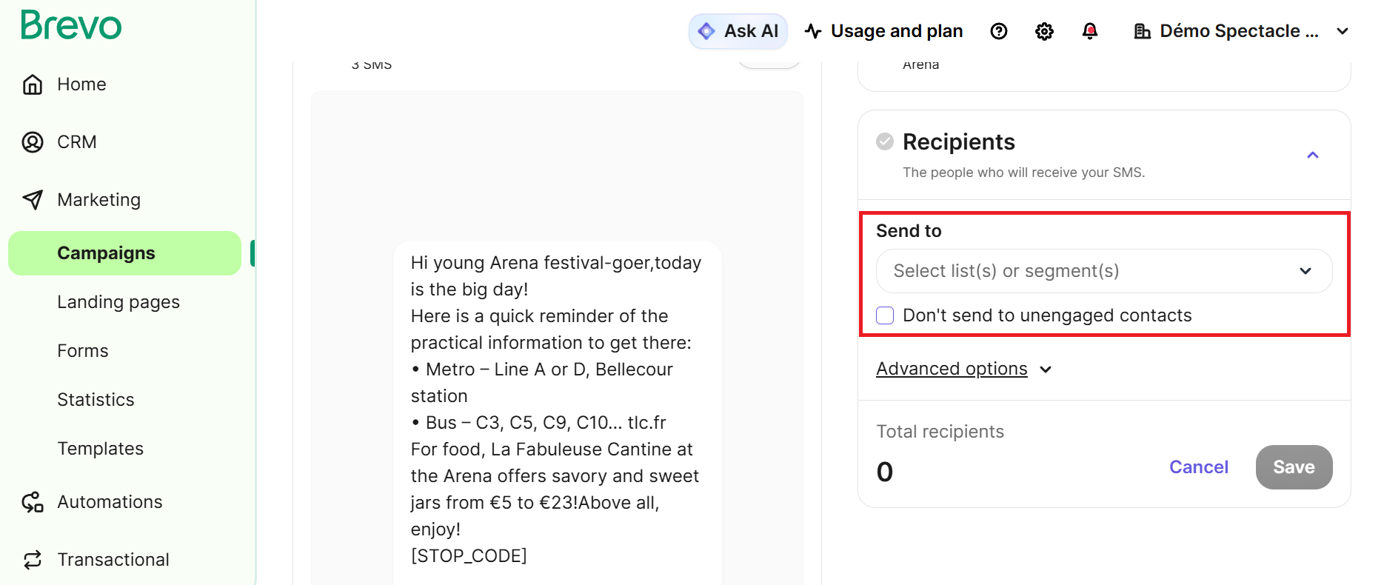Image resolution: width=1384 pixels, height=585 pixels.
Task: Click the CRM contact icon
Action: (33, 142)
